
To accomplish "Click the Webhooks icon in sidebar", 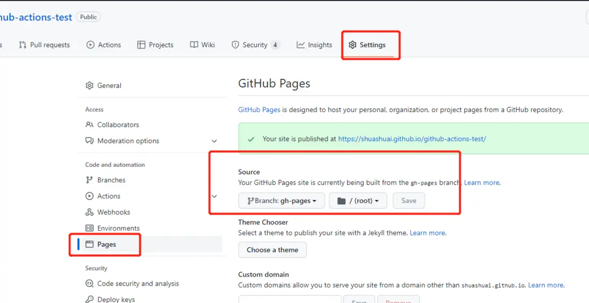I will click(90, 212).
